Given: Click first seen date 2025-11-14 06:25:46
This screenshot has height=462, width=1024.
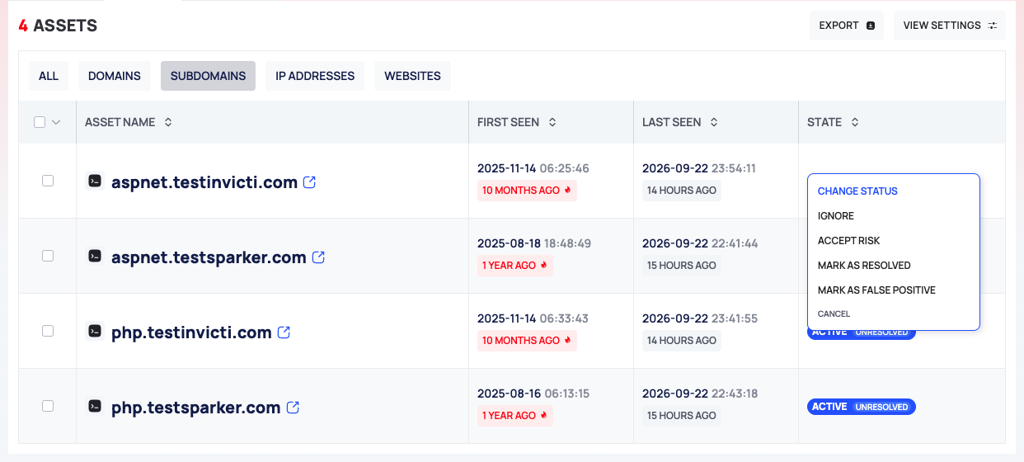Looking at the screenshot, I should coord(533,168).
